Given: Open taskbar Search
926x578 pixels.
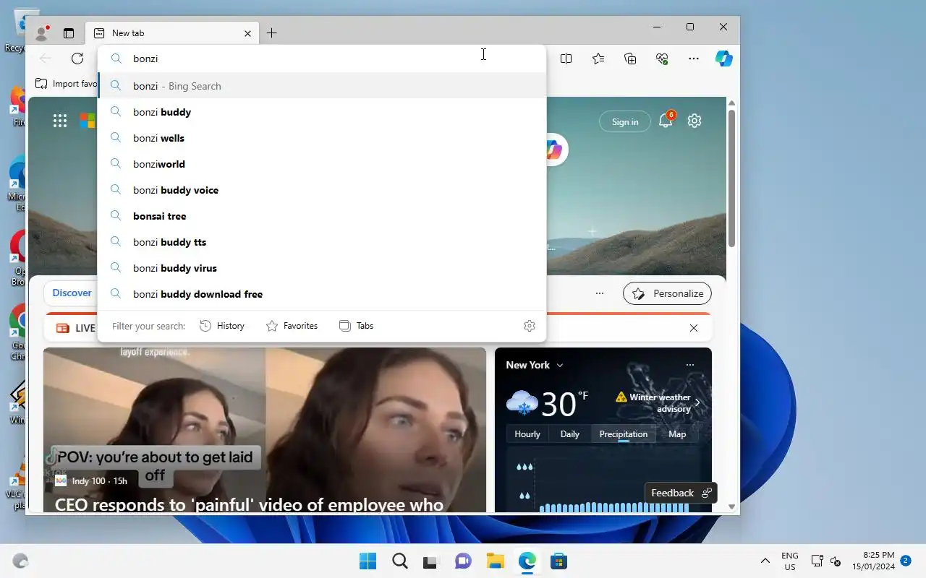Looking at the screenshot, I should (399, 561).
